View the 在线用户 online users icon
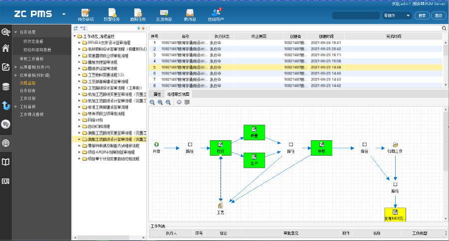This screenshot has width=449, height=241. [216, 15]
